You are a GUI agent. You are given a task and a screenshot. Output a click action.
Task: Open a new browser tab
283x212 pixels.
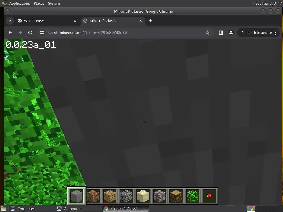click(151, 21)
